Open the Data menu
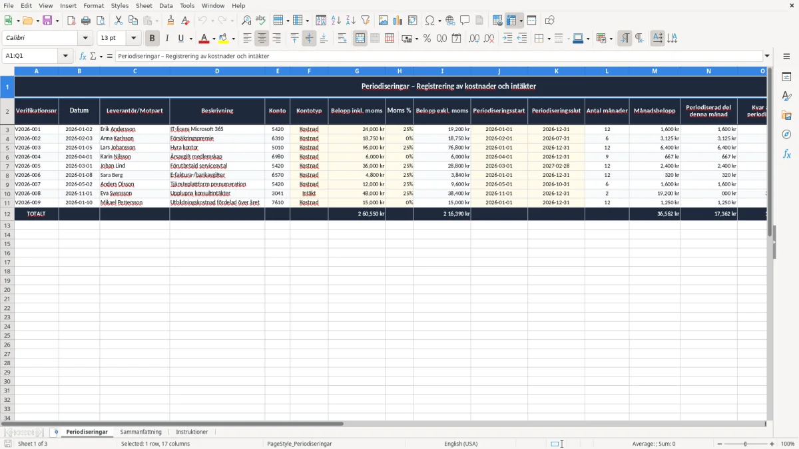Viewport: 799px width, 449px height. point(166,5)
